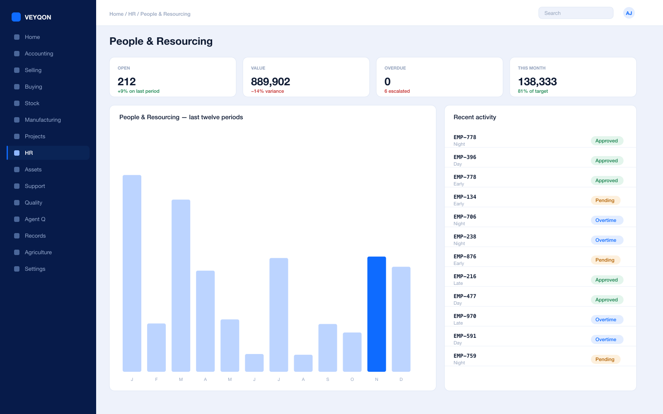Open Assets in the sidebar
This screenshot has height=414, width=663.
point(48,169)
